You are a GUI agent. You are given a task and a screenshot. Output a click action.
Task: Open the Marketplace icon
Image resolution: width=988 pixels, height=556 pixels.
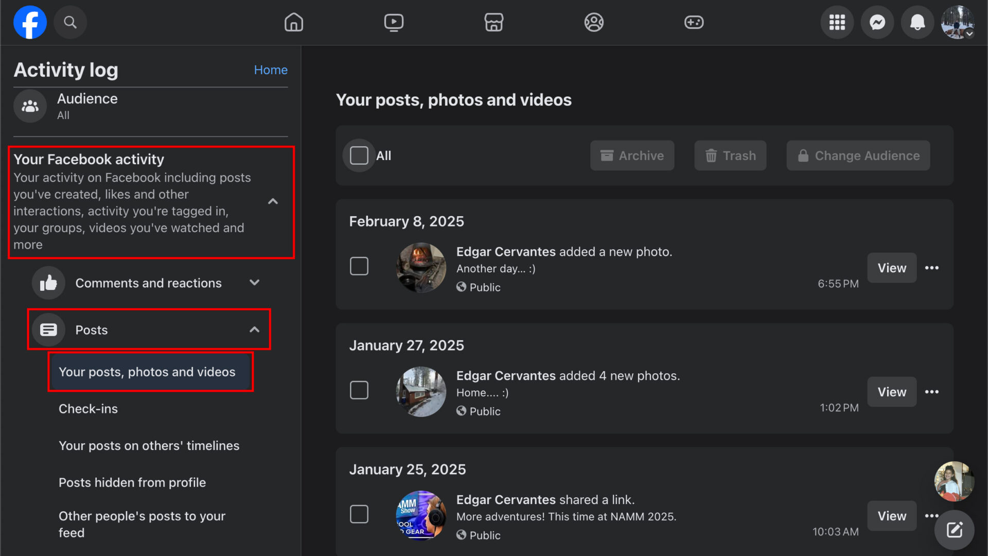tap(493, 22)
